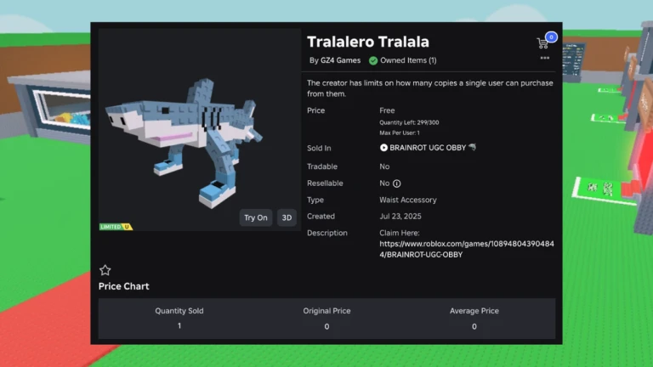Open the shopping cart icon
This screenshot has width=653, height=367.
click(x=542, y=42)
